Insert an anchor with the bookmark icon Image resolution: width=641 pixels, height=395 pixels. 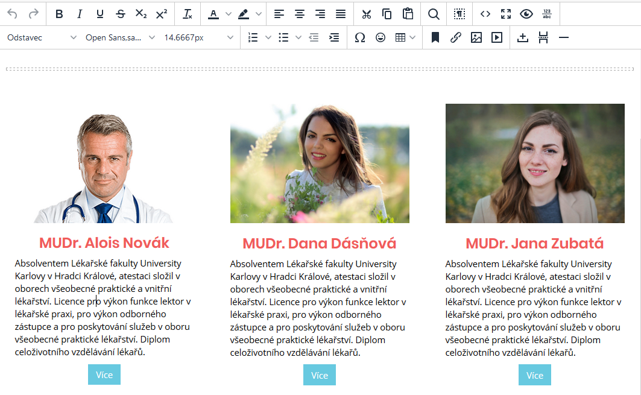coord(435,37)
